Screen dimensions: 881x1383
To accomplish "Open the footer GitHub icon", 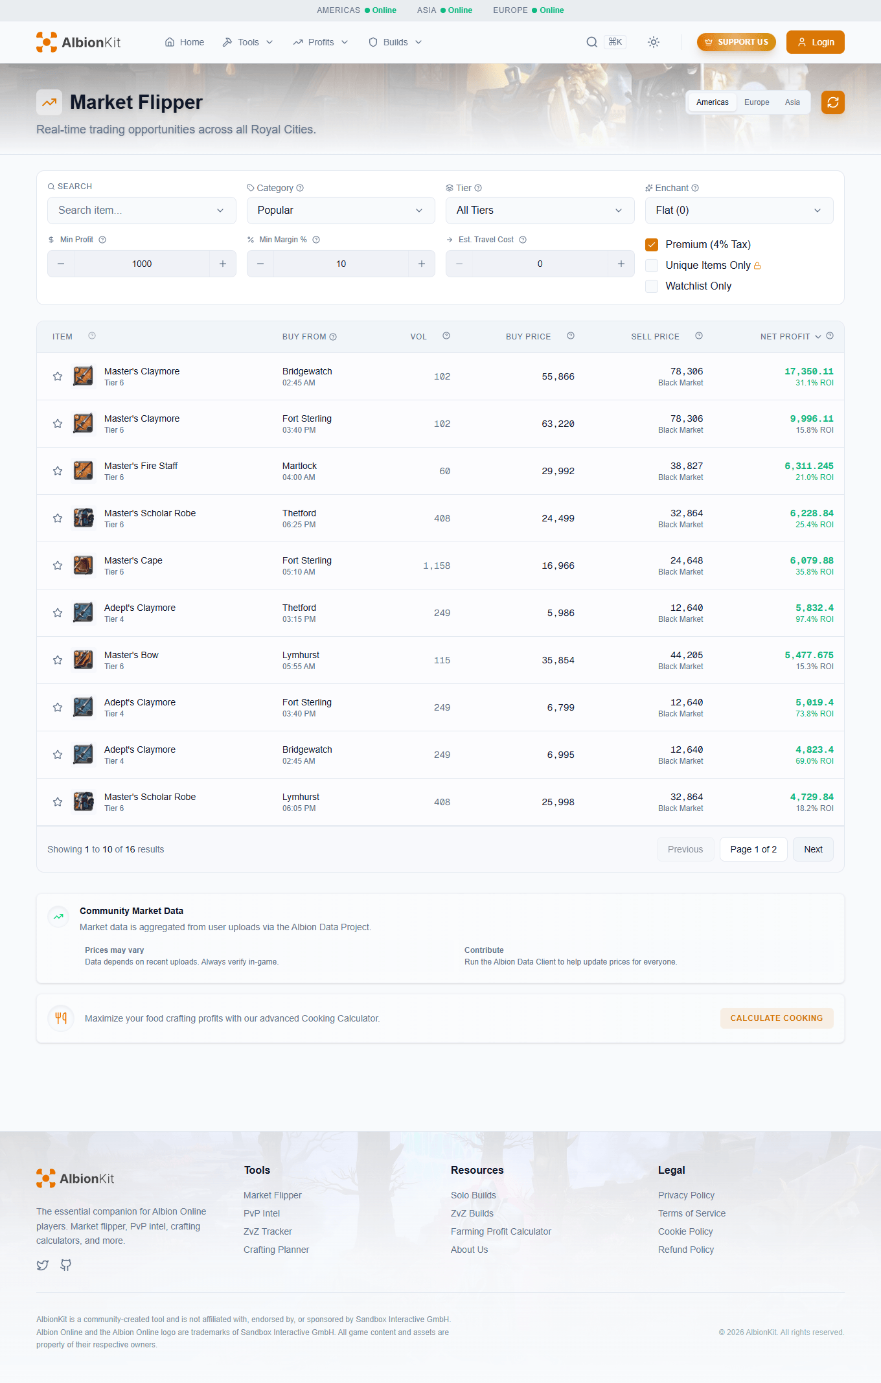I will pyautogui.click(x=66, y=1265).
